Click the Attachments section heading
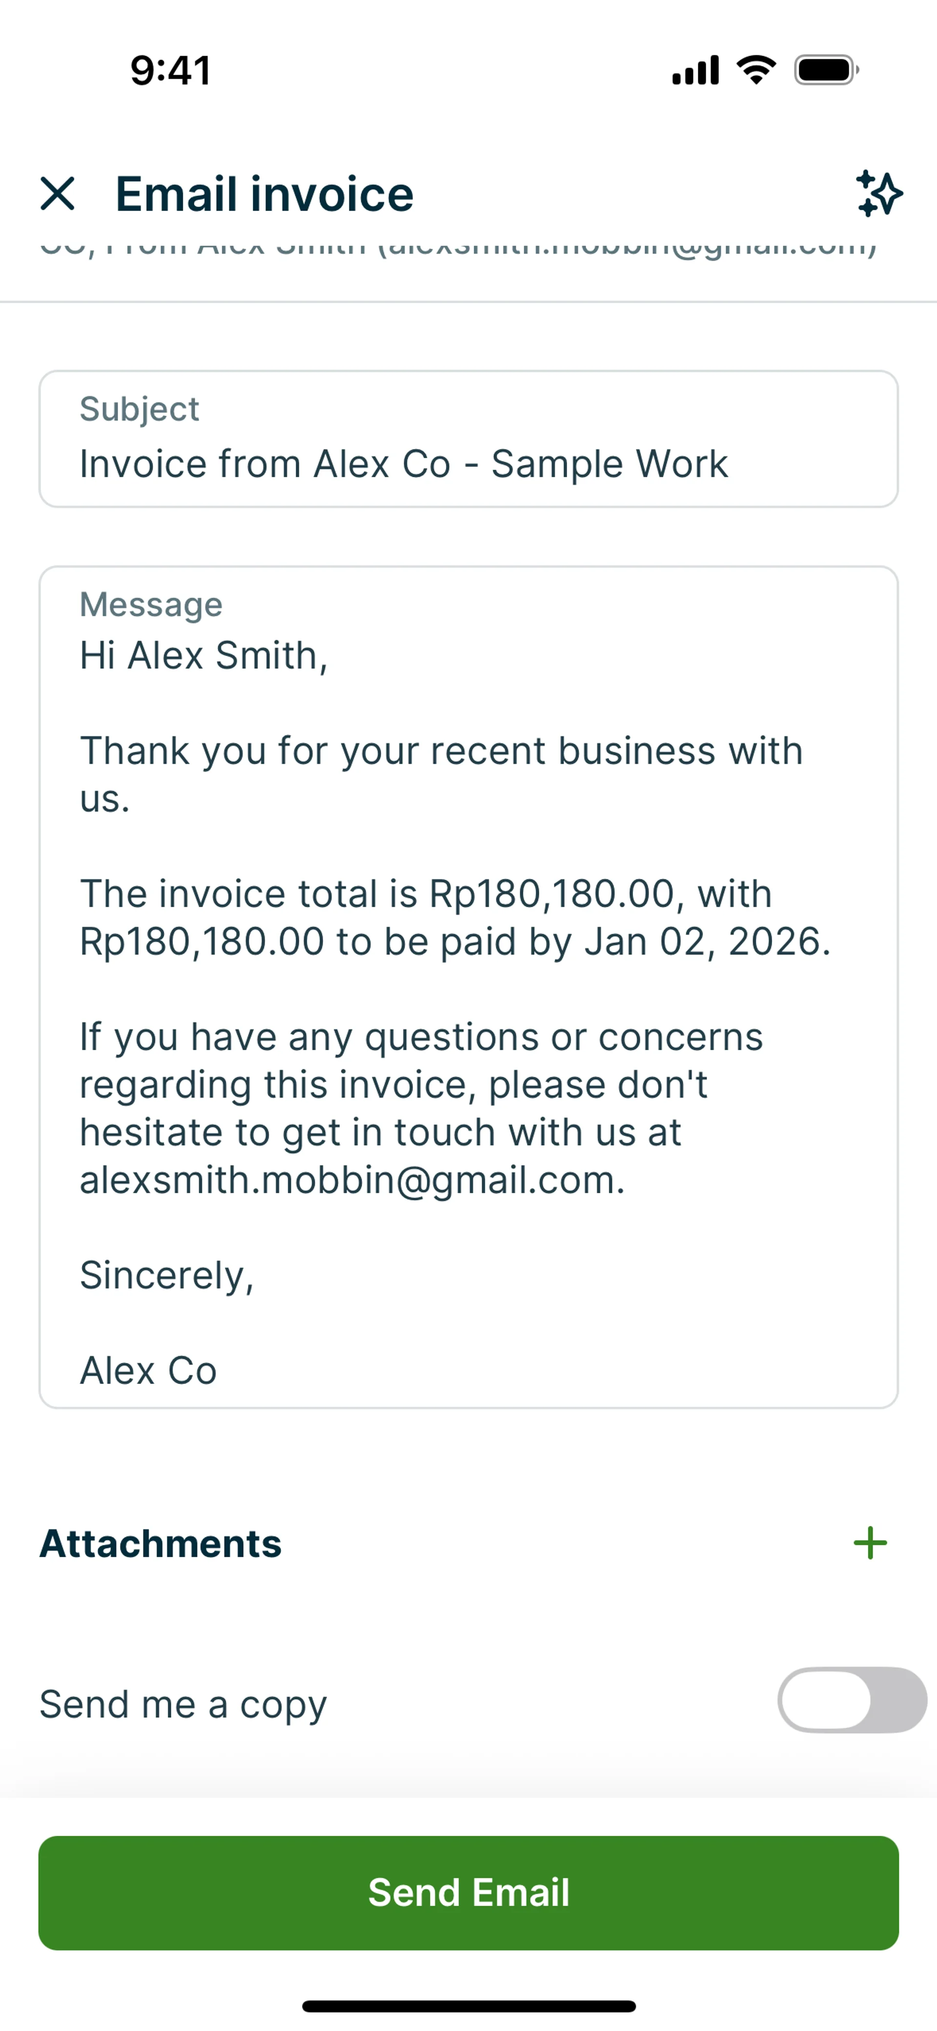Screen dimensions: 937x2031 tap(161, 1543)
